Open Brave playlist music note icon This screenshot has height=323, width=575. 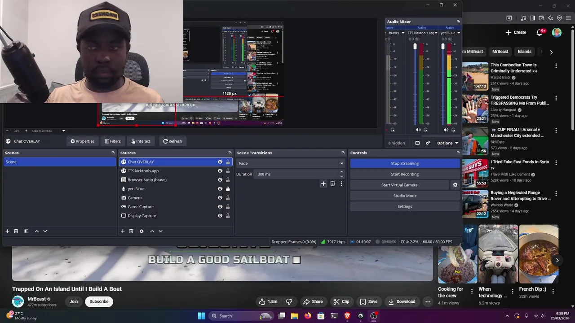click(x=523, y=18)
